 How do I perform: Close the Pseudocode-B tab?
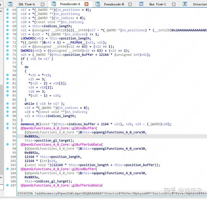tap(130, 4)
